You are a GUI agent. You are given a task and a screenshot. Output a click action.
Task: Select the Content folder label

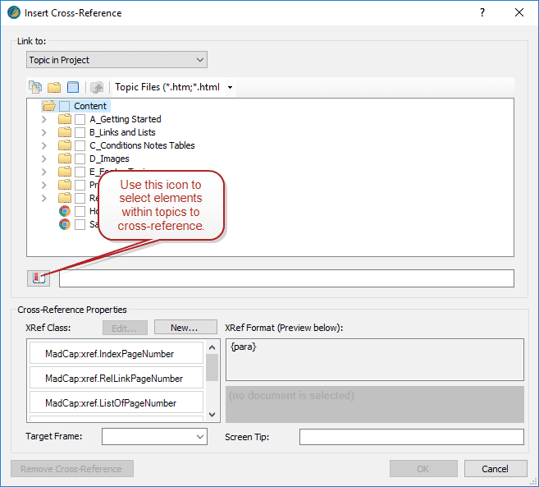coord(90,106)
